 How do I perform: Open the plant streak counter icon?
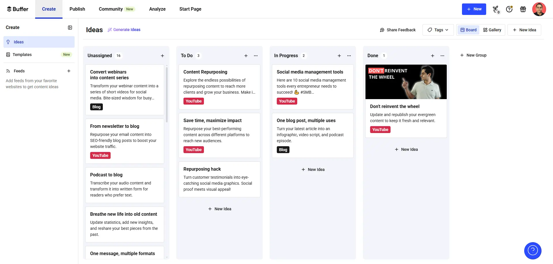click(x=495, y=9)
